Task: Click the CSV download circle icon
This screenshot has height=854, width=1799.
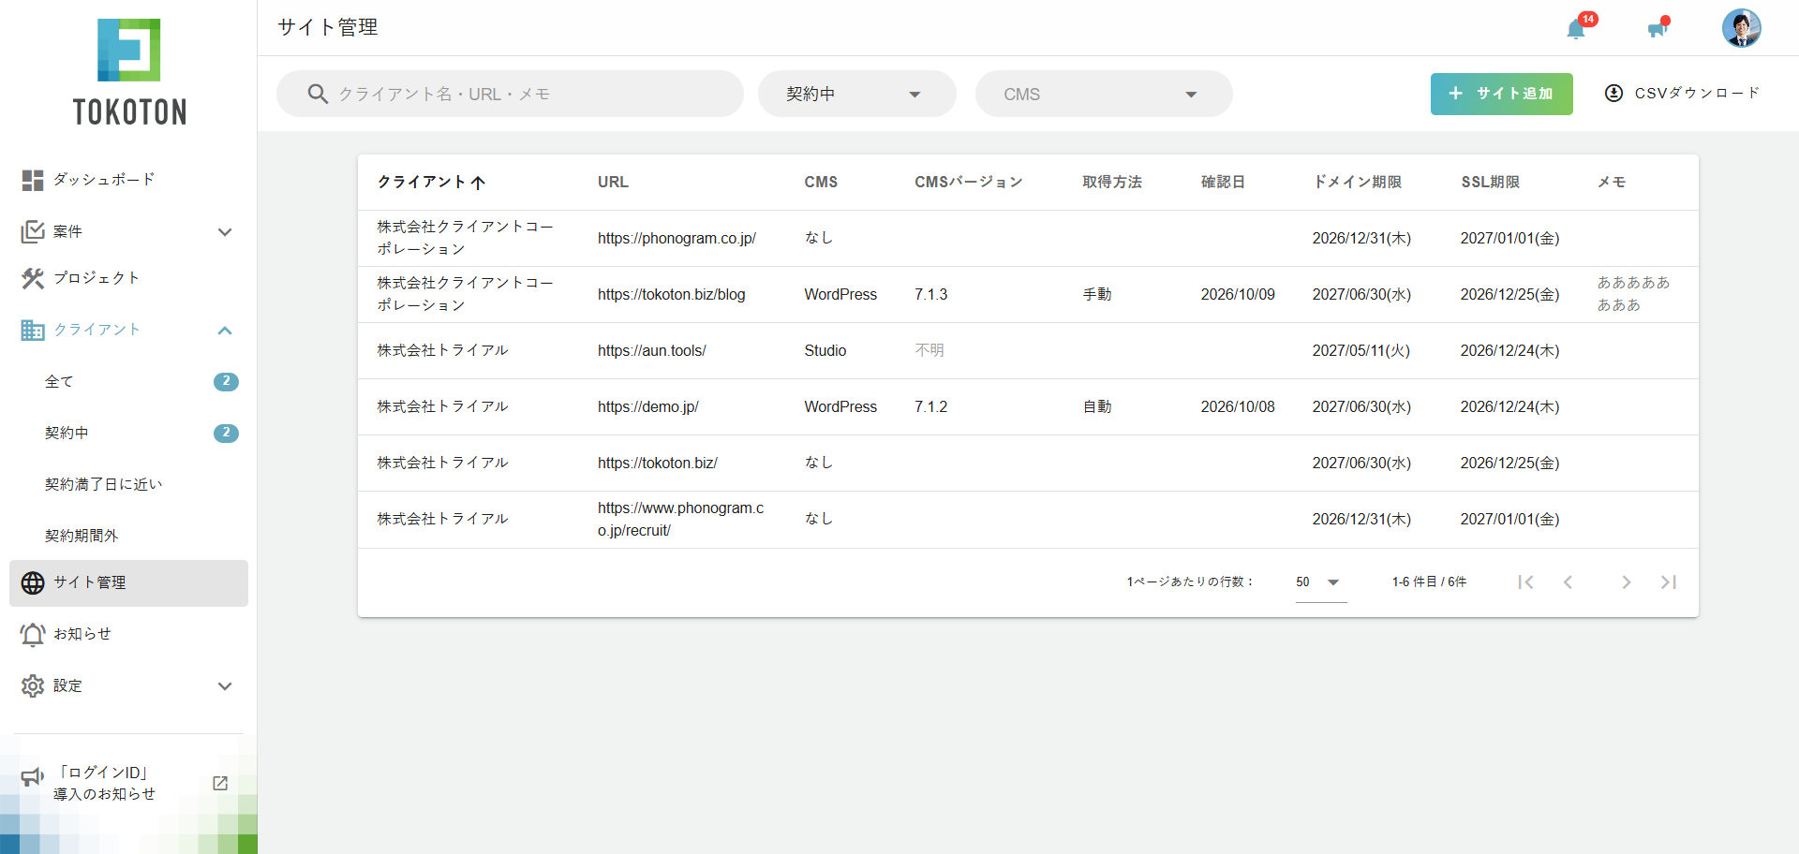Action: (x=1613, y=93)
